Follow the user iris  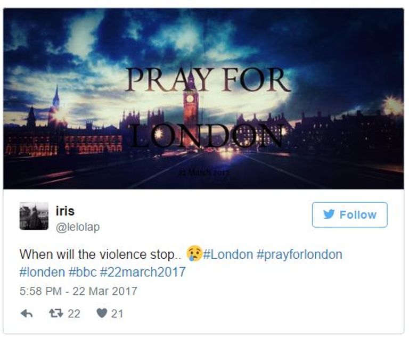point(349,215)
